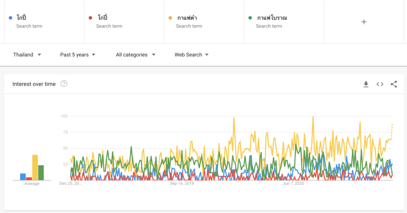
Task: Open the All categories dropdown
Action: point(136,55)
